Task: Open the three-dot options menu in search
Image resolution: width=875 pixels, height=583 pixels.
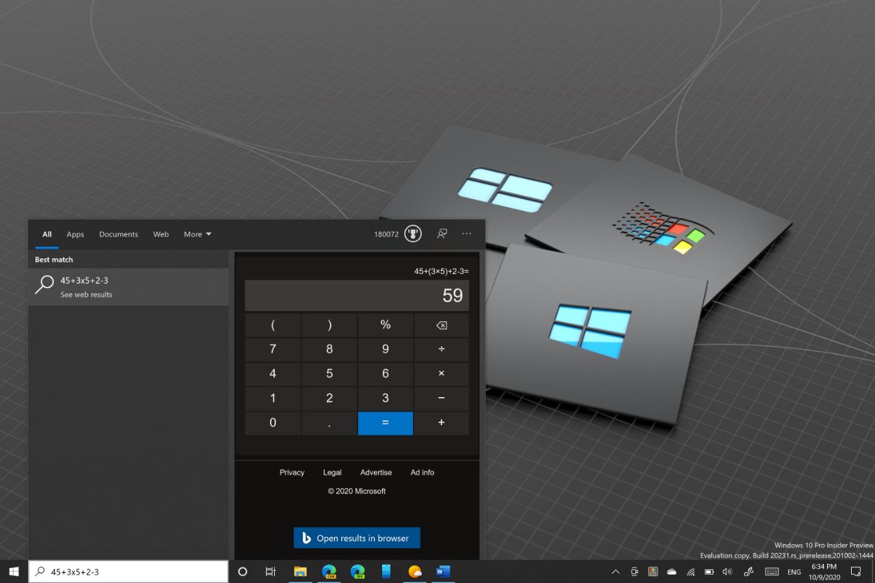Action: (467, 234)
